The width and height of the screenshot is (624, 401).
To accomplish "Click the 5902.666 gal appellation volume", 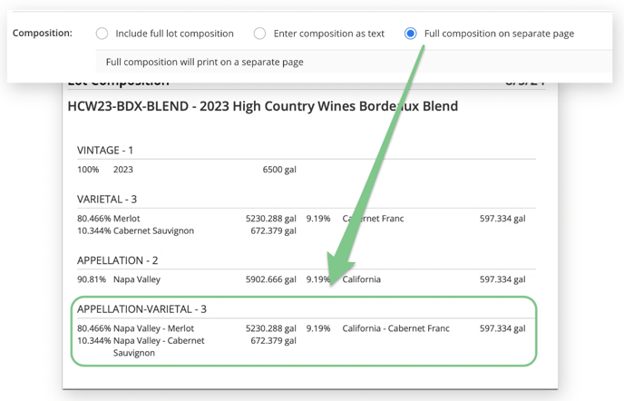I will point(270,279).
